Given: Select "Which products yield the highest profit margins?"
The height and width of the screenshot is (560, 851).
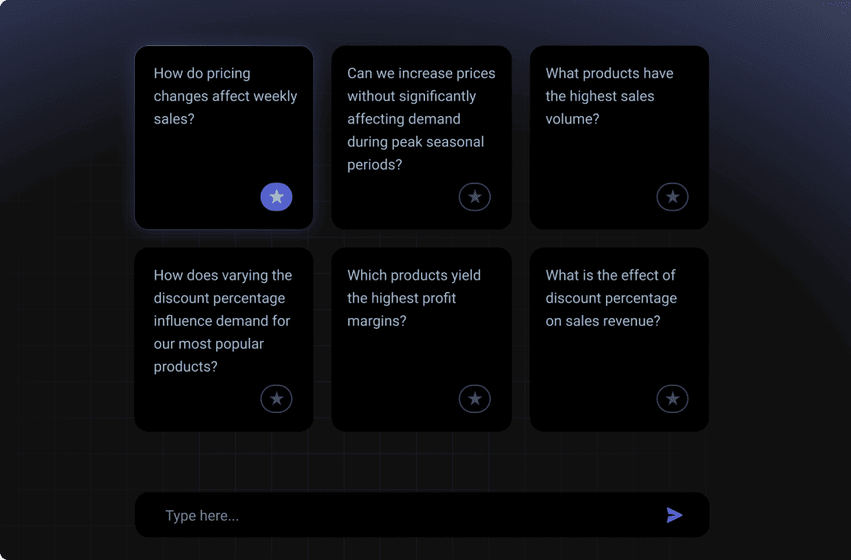Looking at the screenshot, I should point(414,298).
